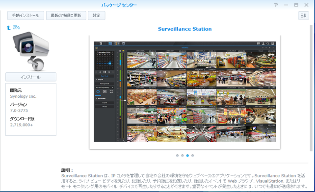Open the sort order icon button
Viewport: 315px width, 192px height.
click(303, 16)
